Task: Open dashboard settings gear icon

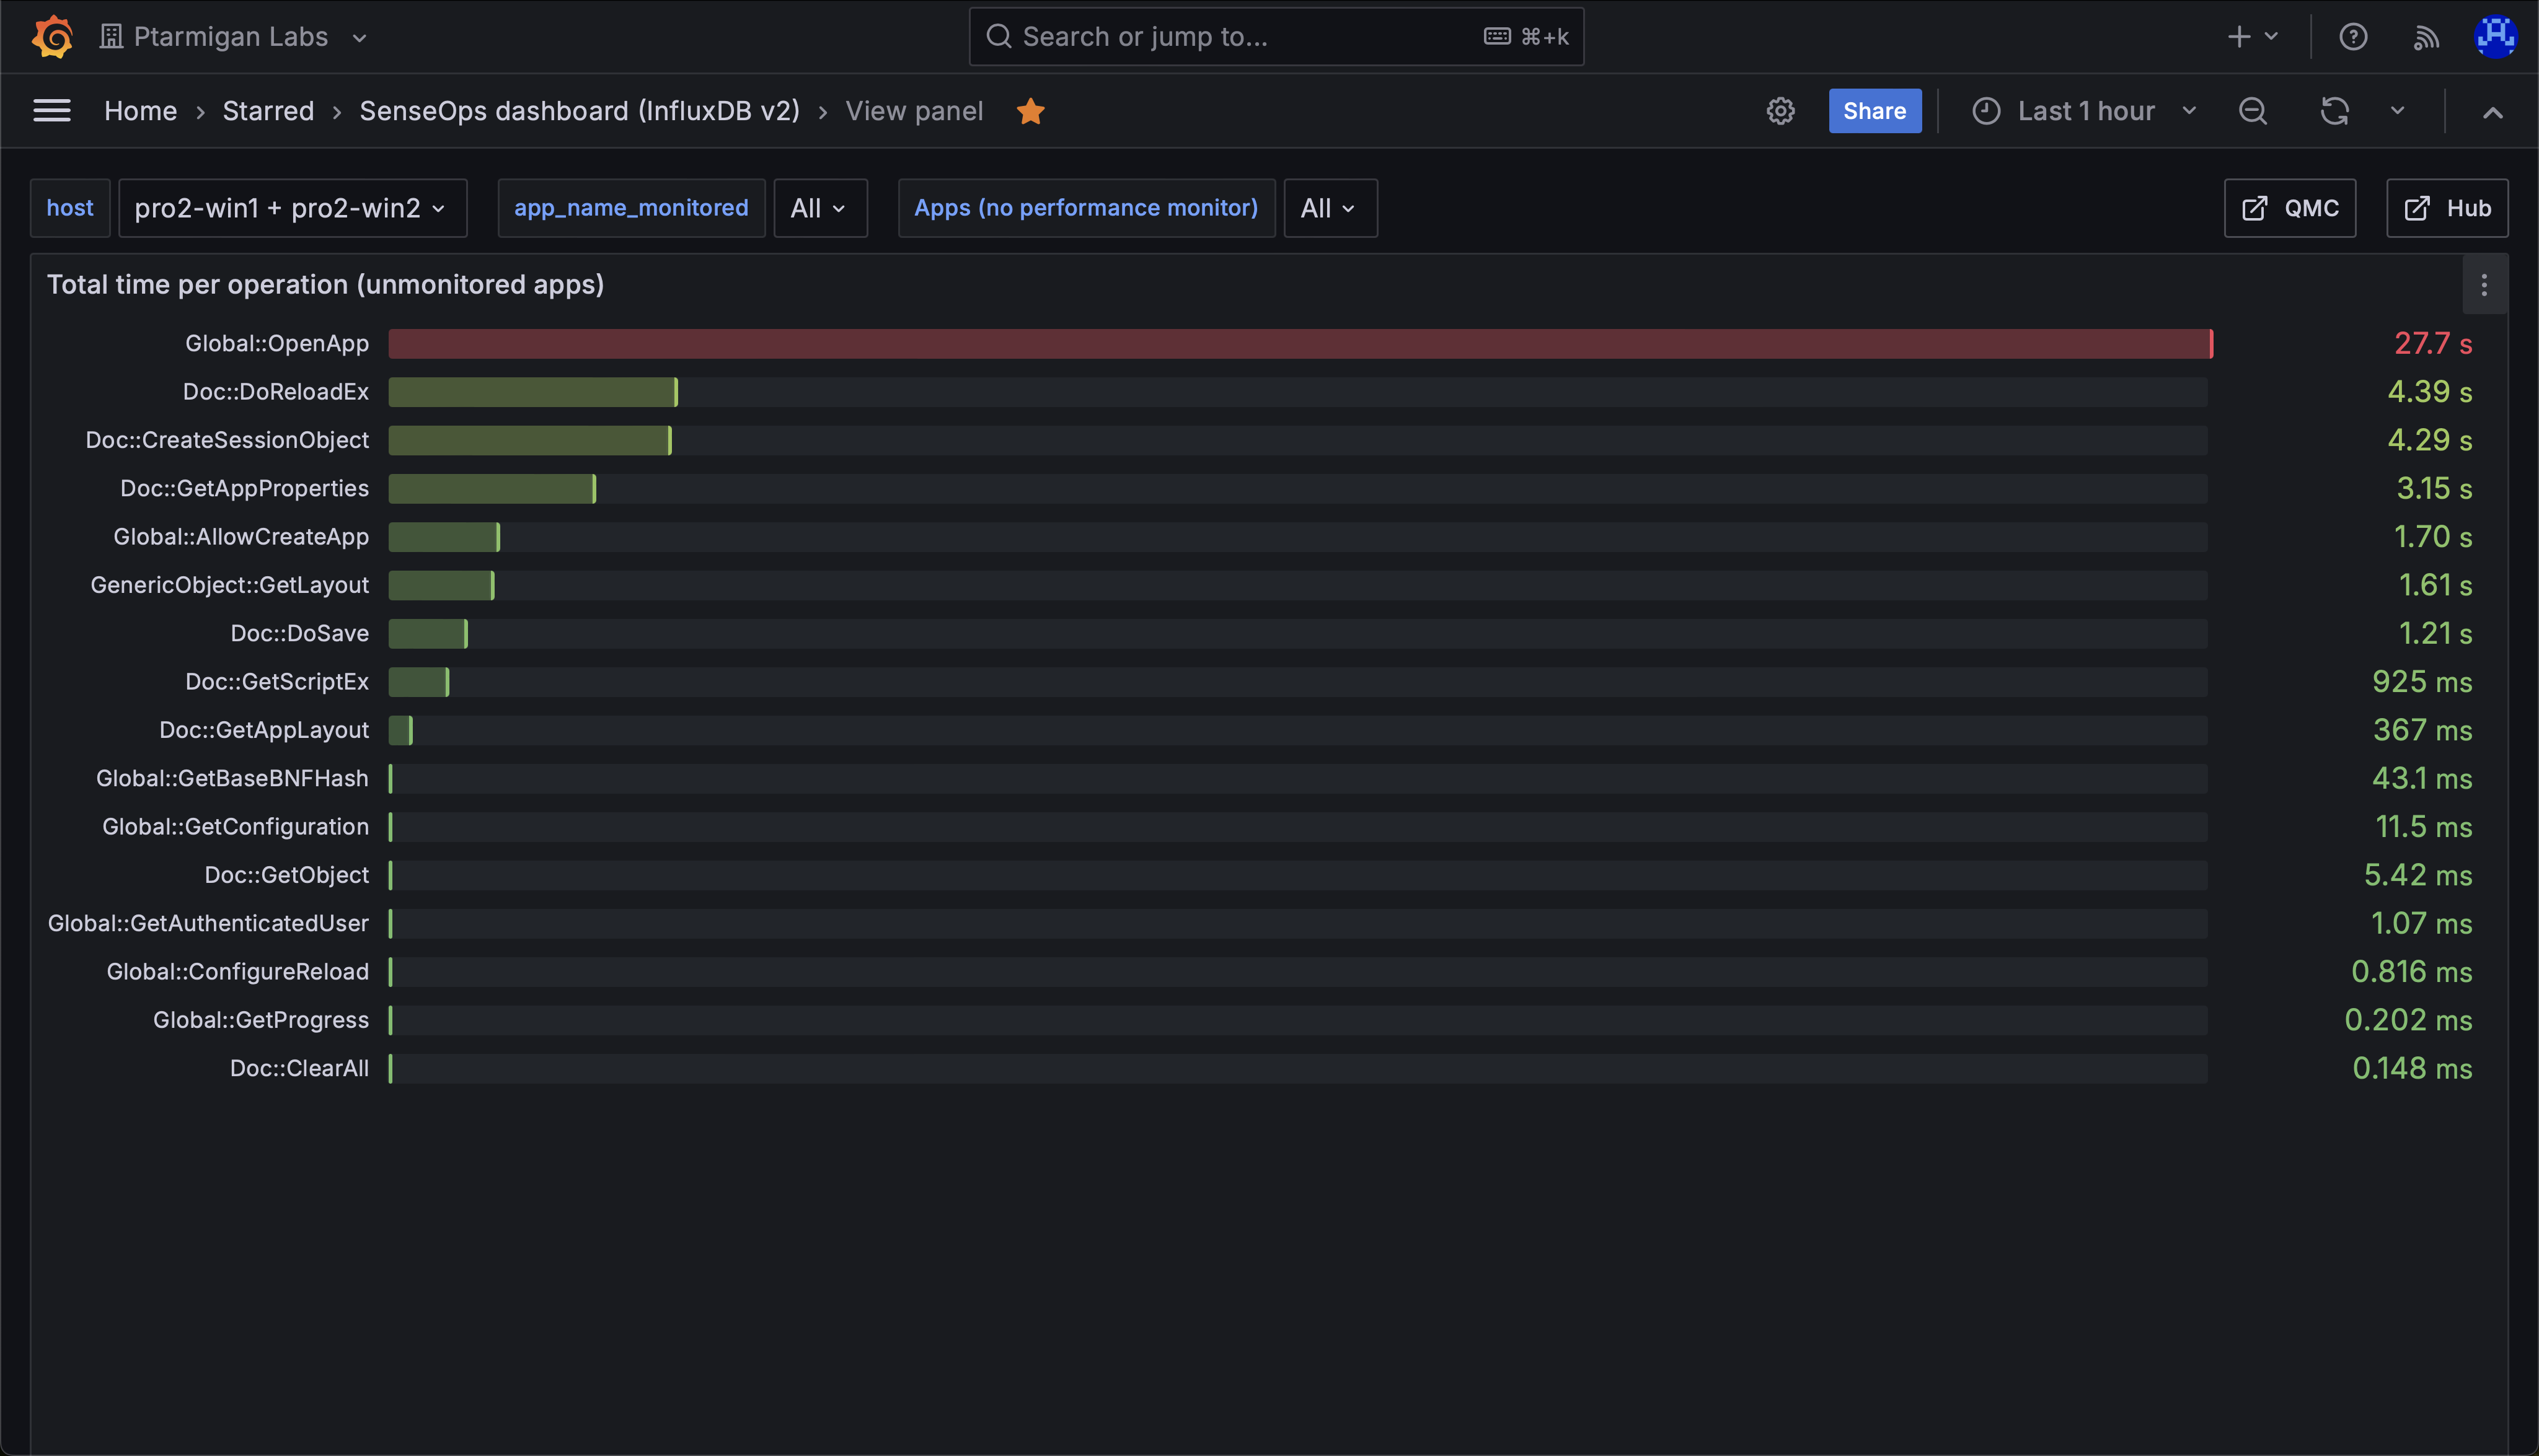Action: (1780, 111)
